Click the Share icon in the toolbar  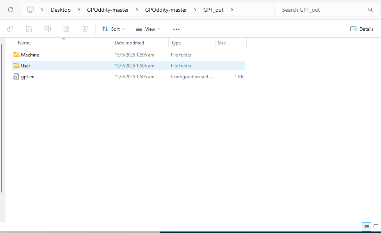(x=66, y=29)
